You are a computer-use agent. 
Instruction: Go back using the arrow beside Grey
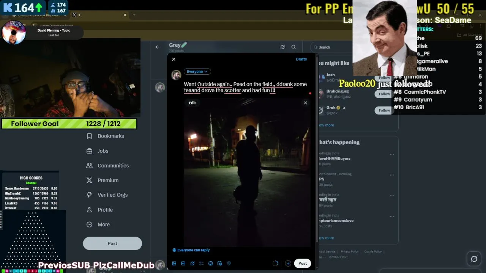(x=158, y=47)
